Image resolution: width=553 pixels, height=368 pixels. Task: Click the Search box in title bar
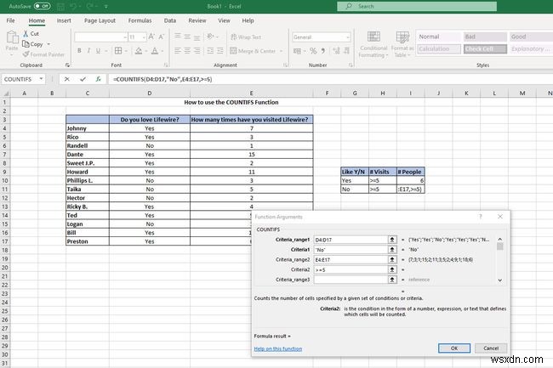click(417, 6)
